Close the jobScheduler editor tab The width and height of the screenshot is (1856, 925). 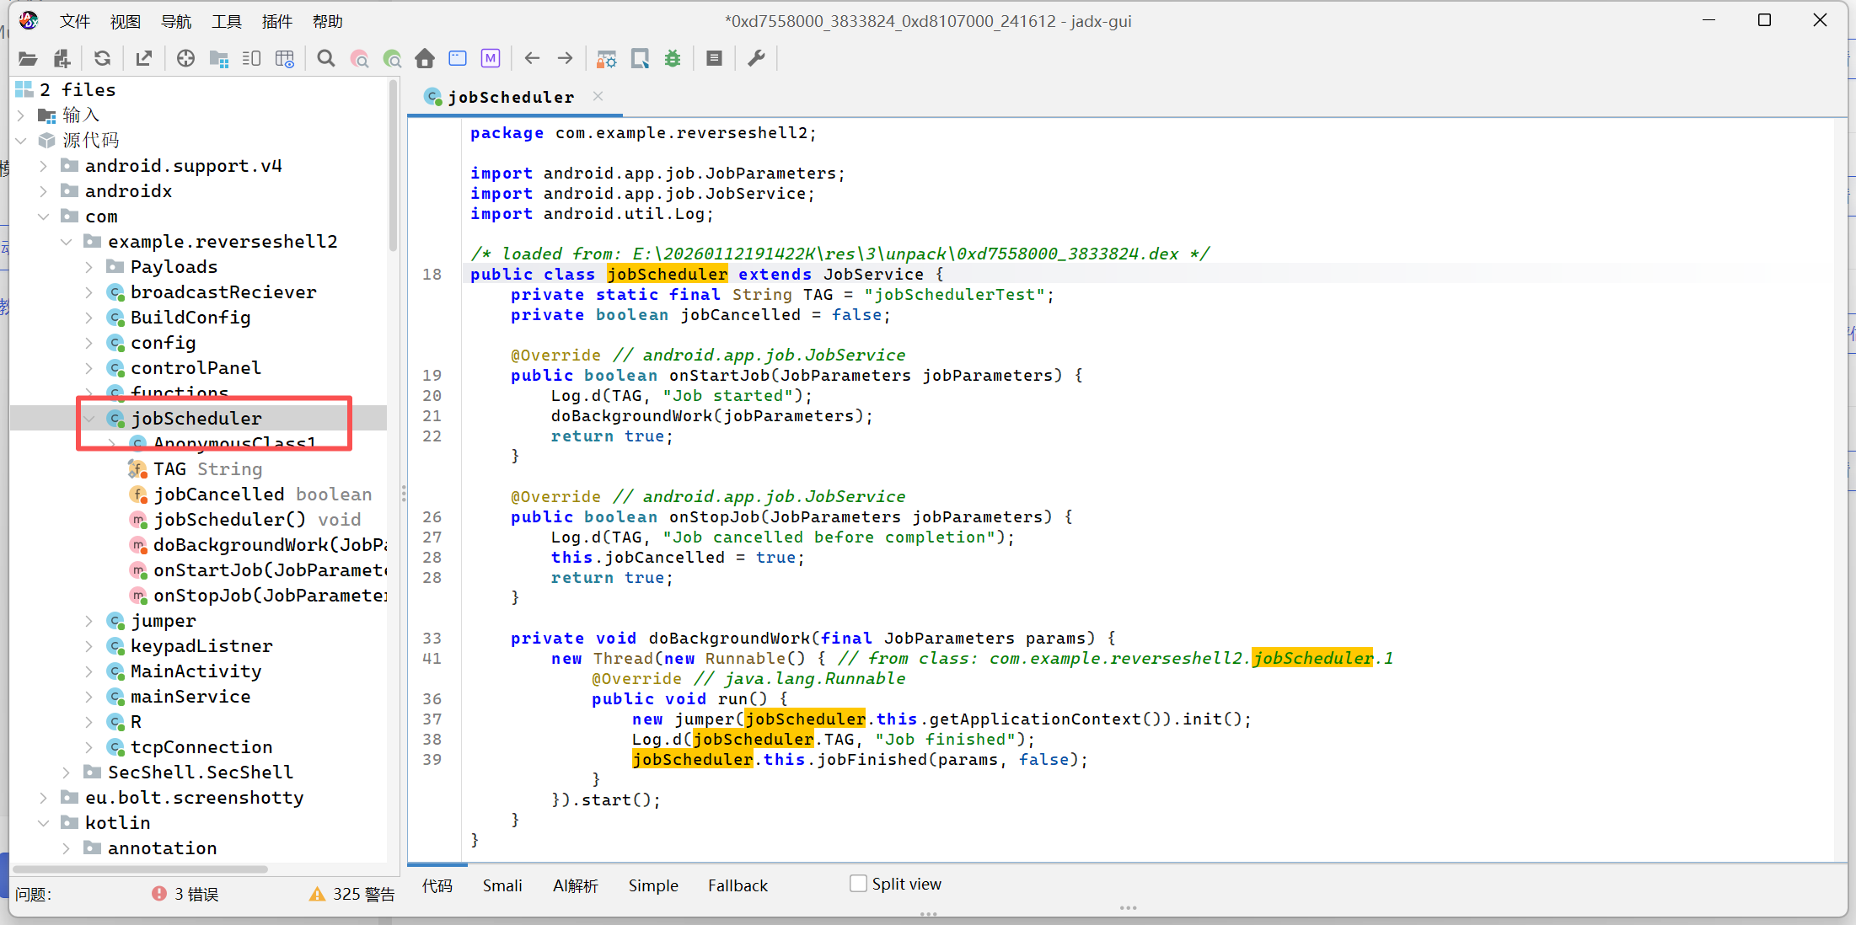click(598, 96)
